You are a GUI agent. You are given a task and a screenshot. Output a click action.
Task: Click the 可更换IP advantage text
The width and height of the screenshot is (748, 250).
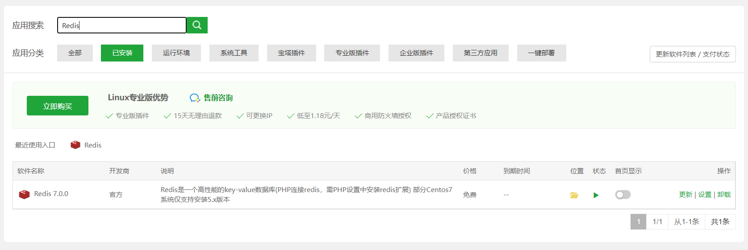coord(259,116)
